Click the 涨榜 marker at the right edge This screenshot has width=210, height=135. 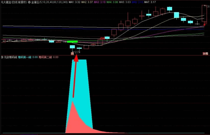coord(205,54)
